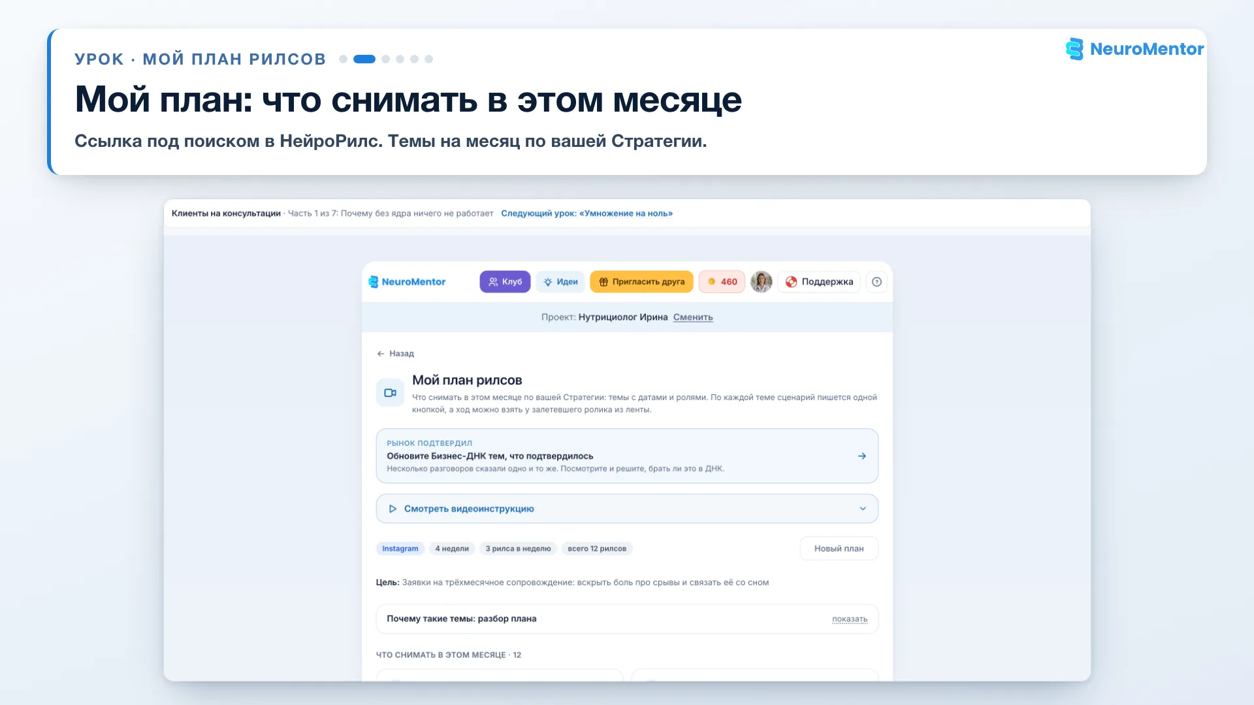Open the Клуб section
This screenshot has width=1254, height=705.
[505, 282]
